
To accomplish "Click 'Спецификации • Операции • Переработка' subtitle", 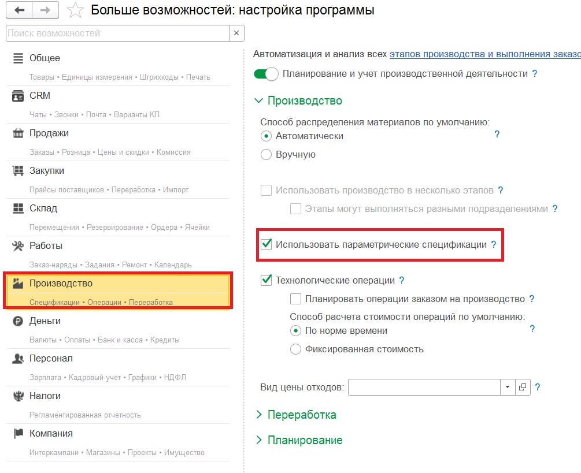I will (101, 303).
